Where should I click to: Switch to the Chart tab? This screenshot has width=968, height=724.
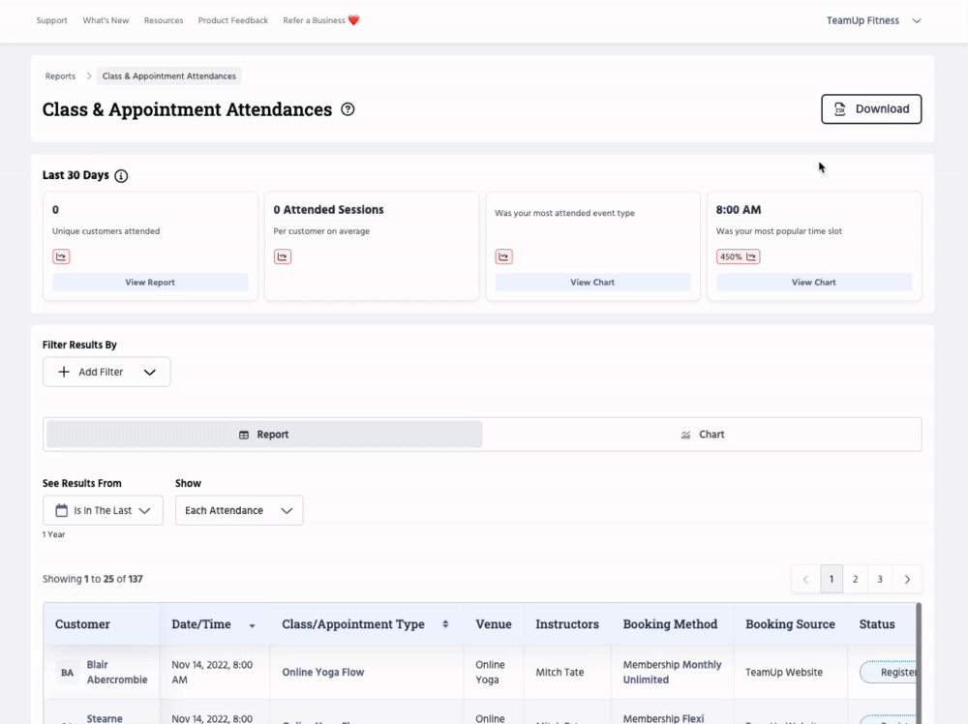click(702, 435)
